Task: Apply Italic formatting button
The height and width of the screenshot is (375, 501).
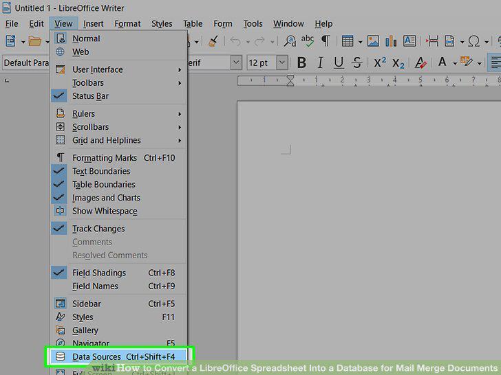Action: point(320,62)
